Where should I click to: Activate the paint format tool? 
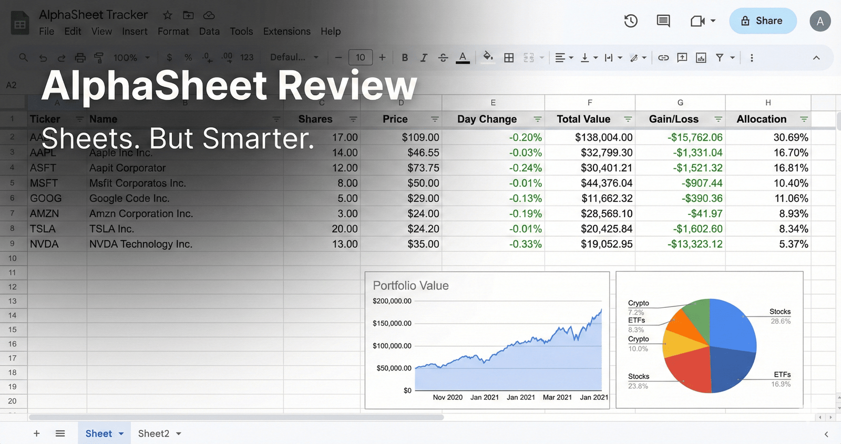[x=98, y=58]
